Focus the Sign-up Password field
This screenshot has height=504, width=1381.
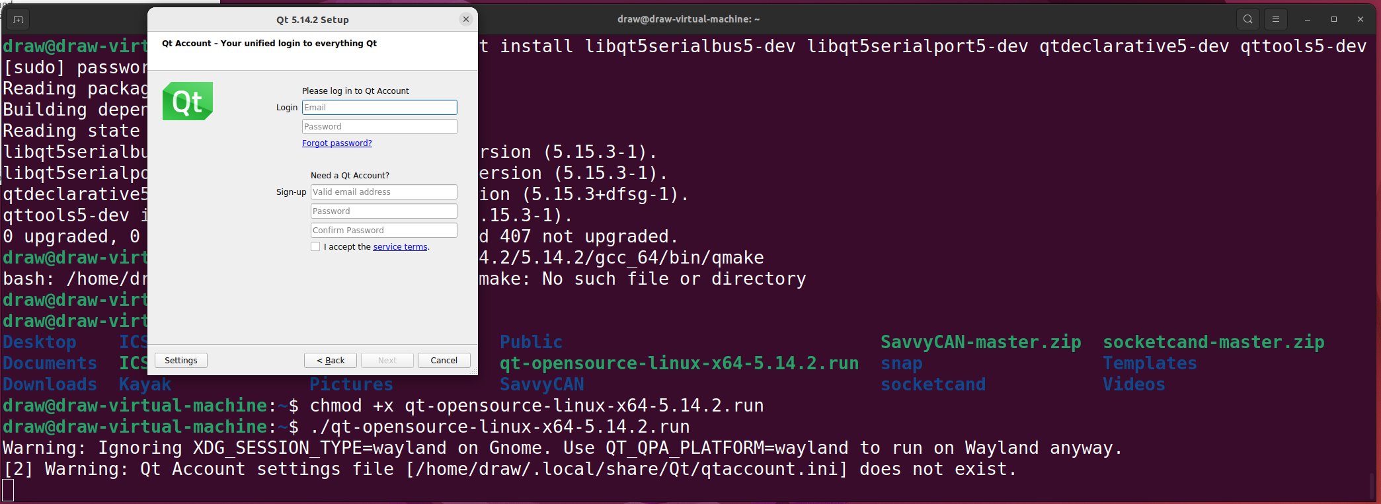point(384,211)
